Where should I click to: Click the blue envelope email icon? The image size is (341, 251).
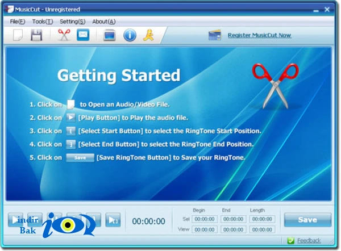pyautogui.click(x=83, y=35)
